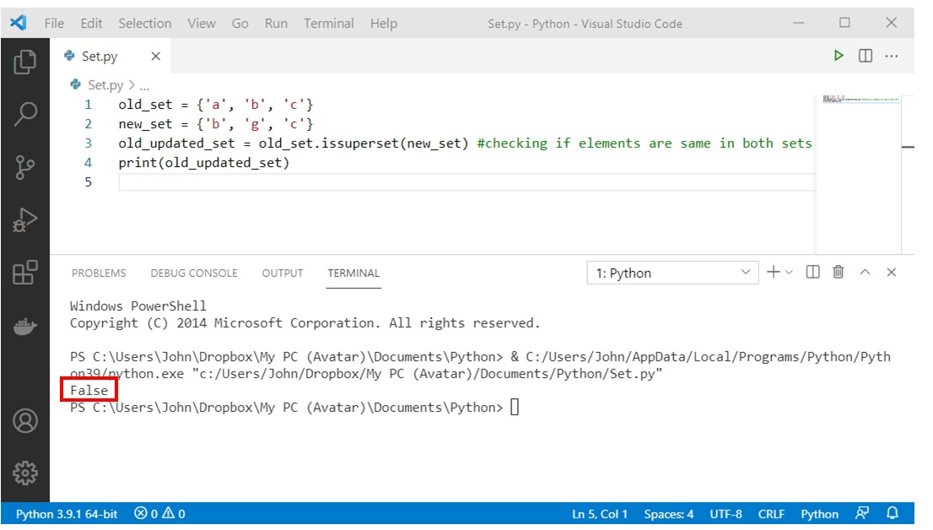Open the Search view in activity bar
Image resolution: width=933 pixels, height=530 pixels.
click(x=25, y=114)
